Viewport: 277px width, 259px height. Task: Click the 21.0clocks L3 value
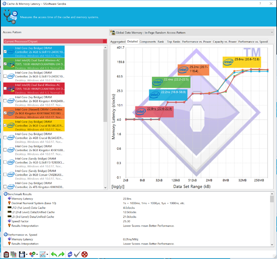130,217
